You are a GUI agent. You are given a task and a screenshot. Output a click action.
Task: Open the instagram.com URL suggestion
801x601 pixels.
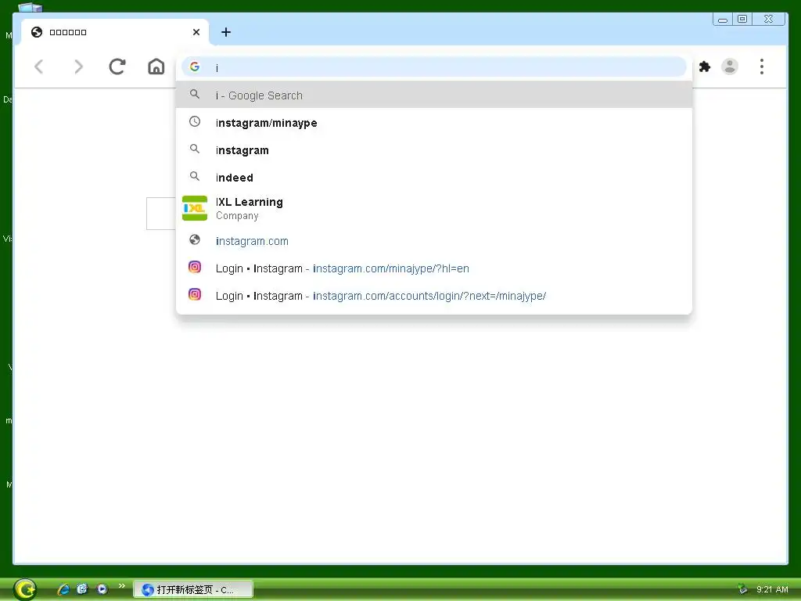point(433,241)
